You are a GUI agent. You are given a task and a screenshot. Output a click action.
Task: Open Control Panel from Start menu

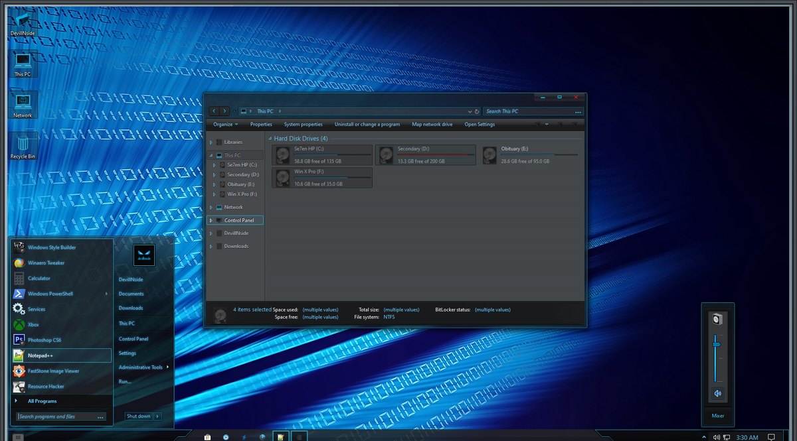point(133,339)
